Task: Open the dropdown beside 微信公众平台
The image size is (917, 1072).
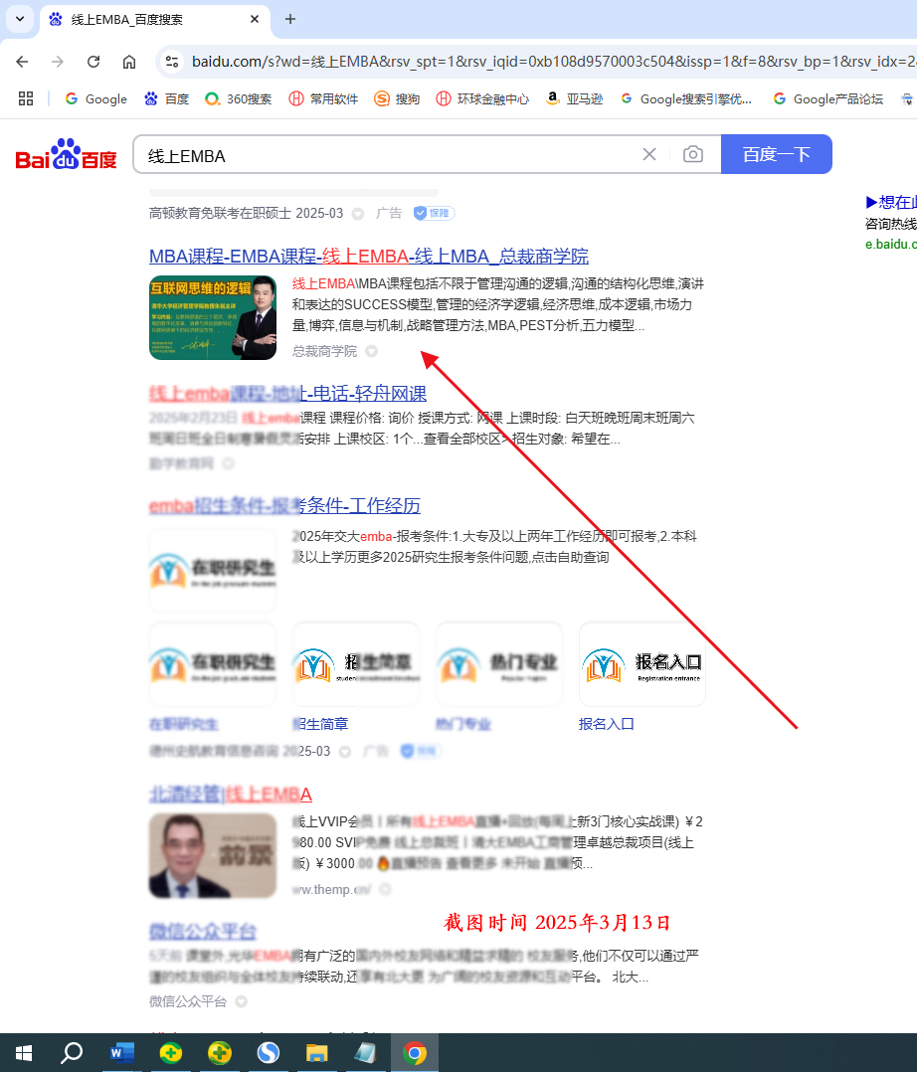Action: [239, 1001]
